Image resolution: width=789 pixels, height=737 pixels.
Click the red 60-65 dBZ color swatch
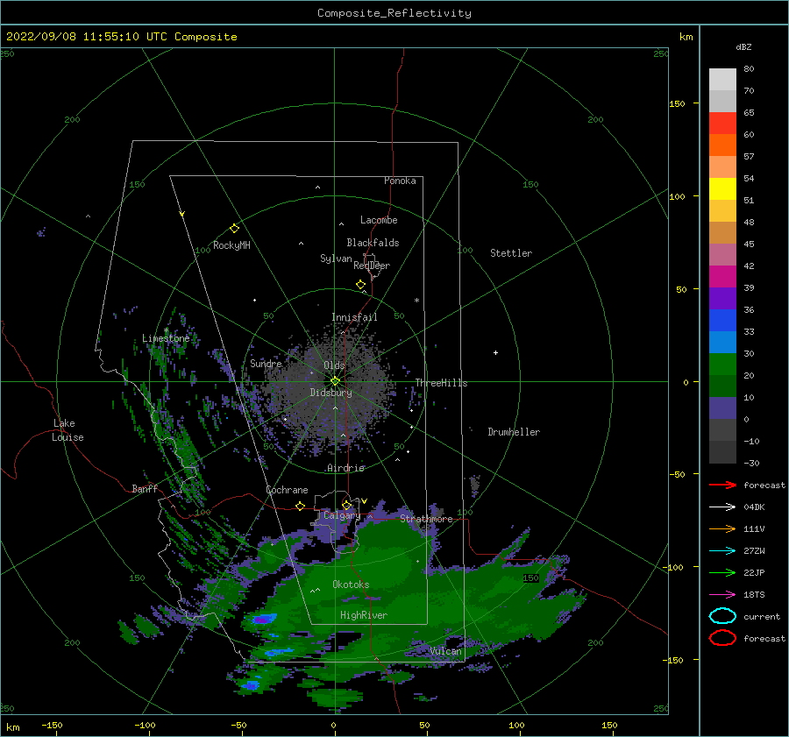(x=722, y=124)
